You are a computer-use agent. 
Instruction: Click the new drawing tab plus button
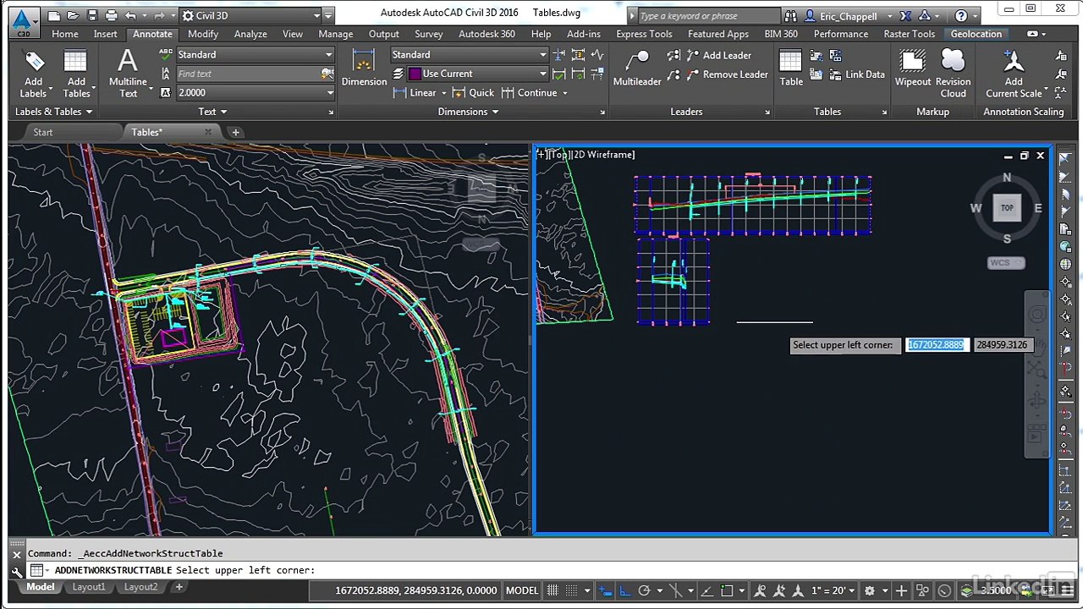[236, 132]
